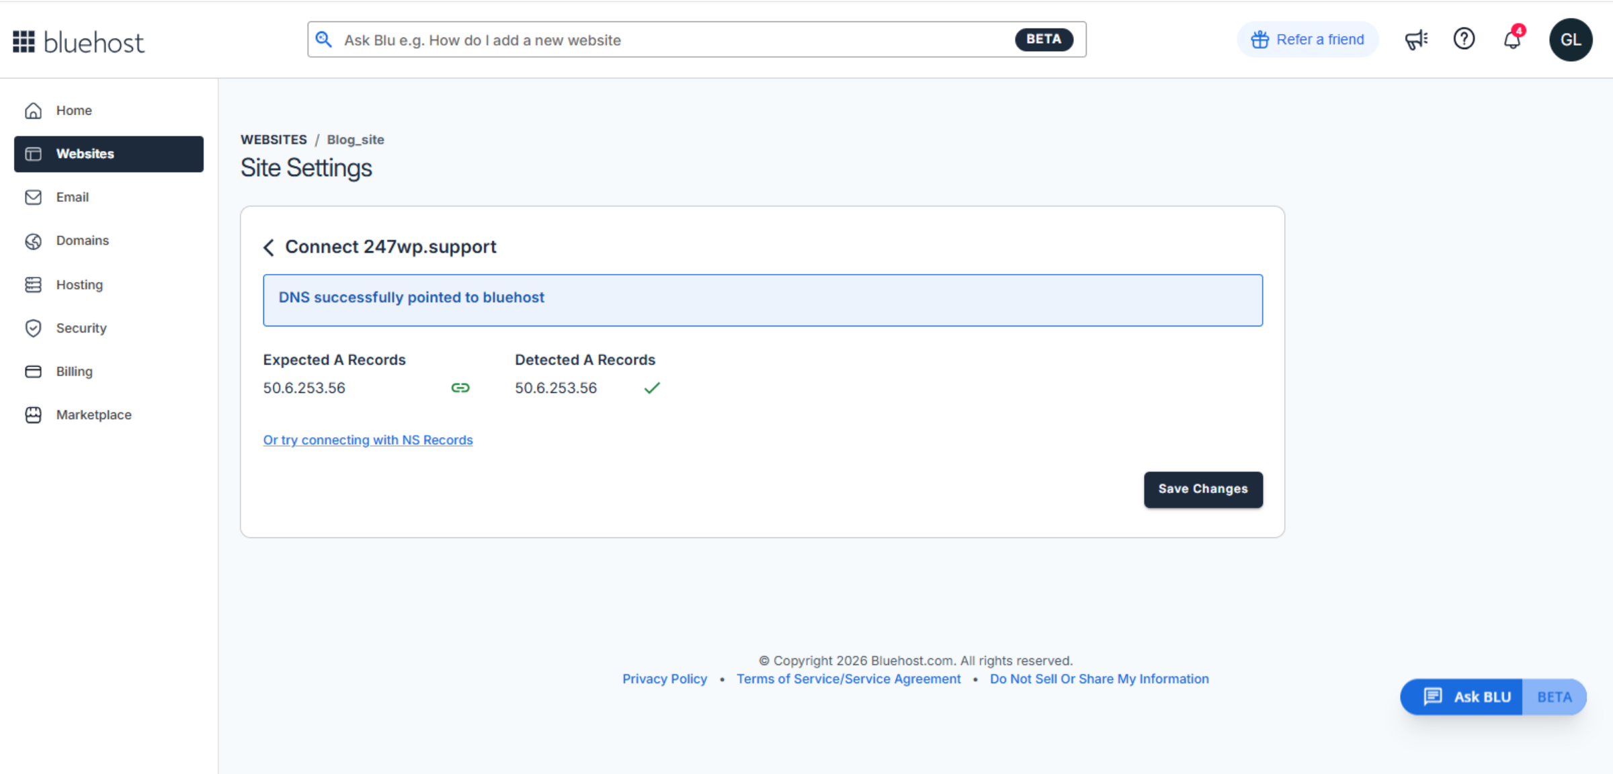The image size is (1613, 774).
Task: Click the Security shield icon
Action: pyautogui.click(x=34, y=328)
